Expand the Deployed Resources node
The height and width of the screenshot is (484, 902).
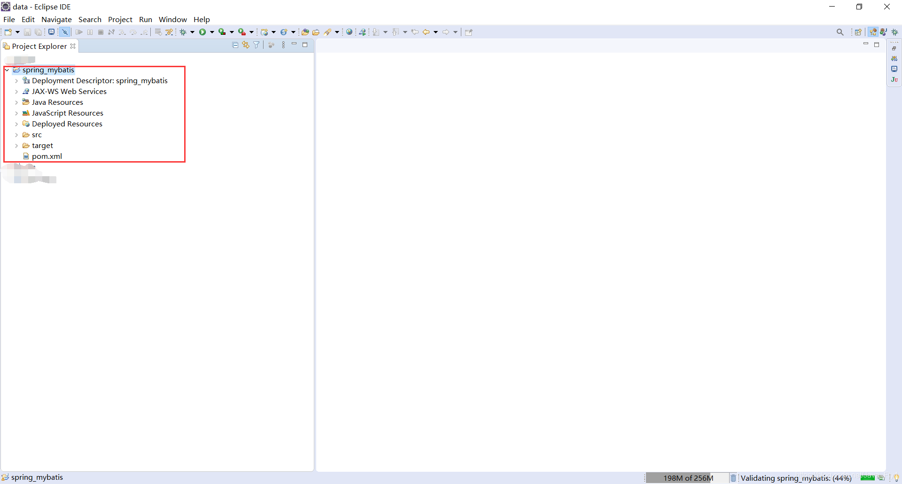[x=16, y=124]
